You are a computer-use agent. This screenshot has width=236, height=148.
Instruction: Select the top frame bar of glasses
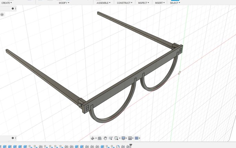132,78
